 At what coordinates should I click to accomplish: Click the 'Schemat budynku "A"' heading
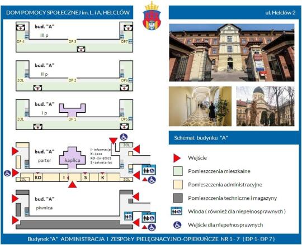tap(201, 138)
